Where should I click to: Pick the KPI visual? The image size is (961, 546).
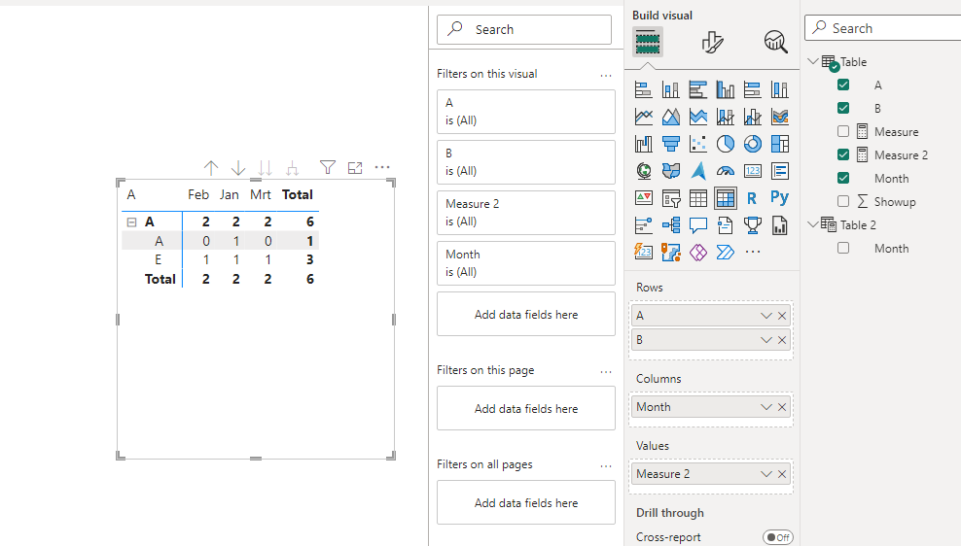pyautogui.click(x=644, y=198)
